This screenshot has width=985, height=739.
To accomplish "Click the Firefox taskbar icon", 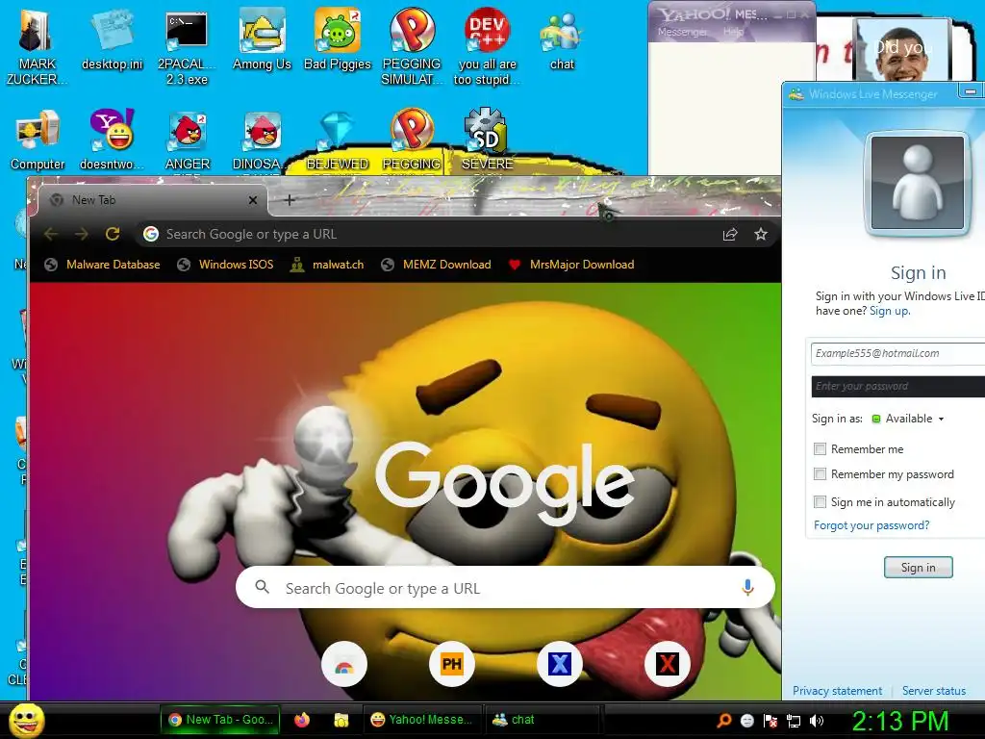I will (x=302, y=720).
